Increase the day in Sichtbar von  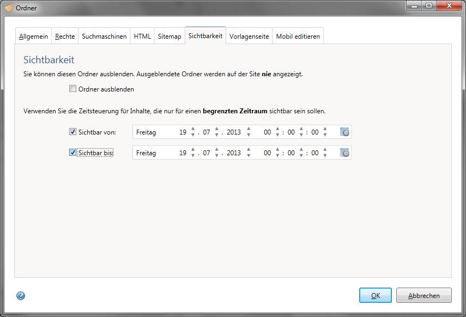(192, 129)
